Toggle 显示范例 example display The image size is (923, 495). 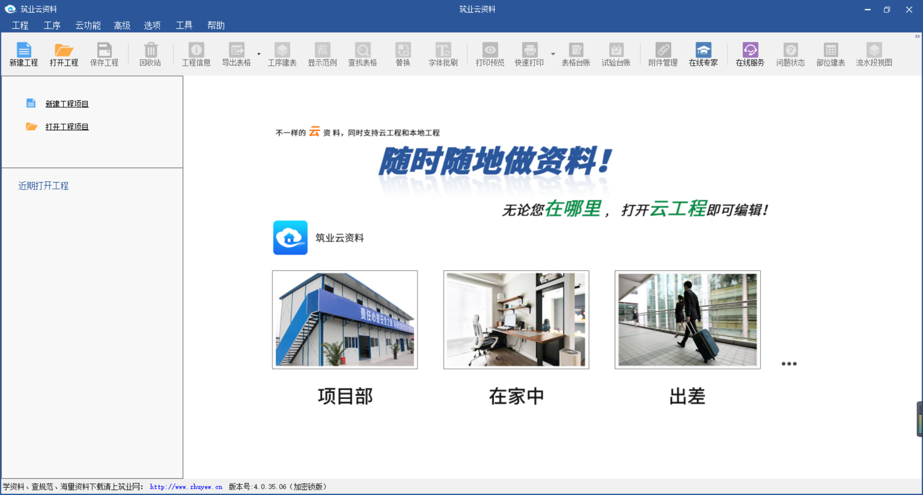(323, 54)
